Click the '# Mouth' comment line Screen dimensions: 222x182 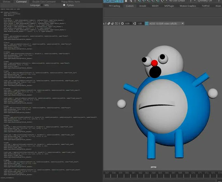tap(7, 115)
